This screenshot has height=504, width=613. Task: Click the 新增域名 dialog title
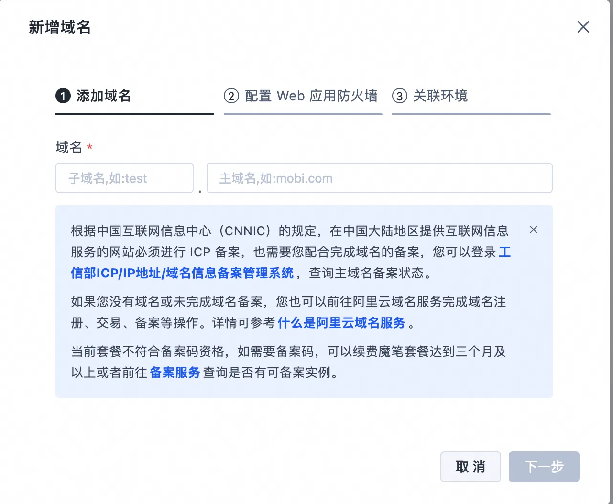point(60,27)
